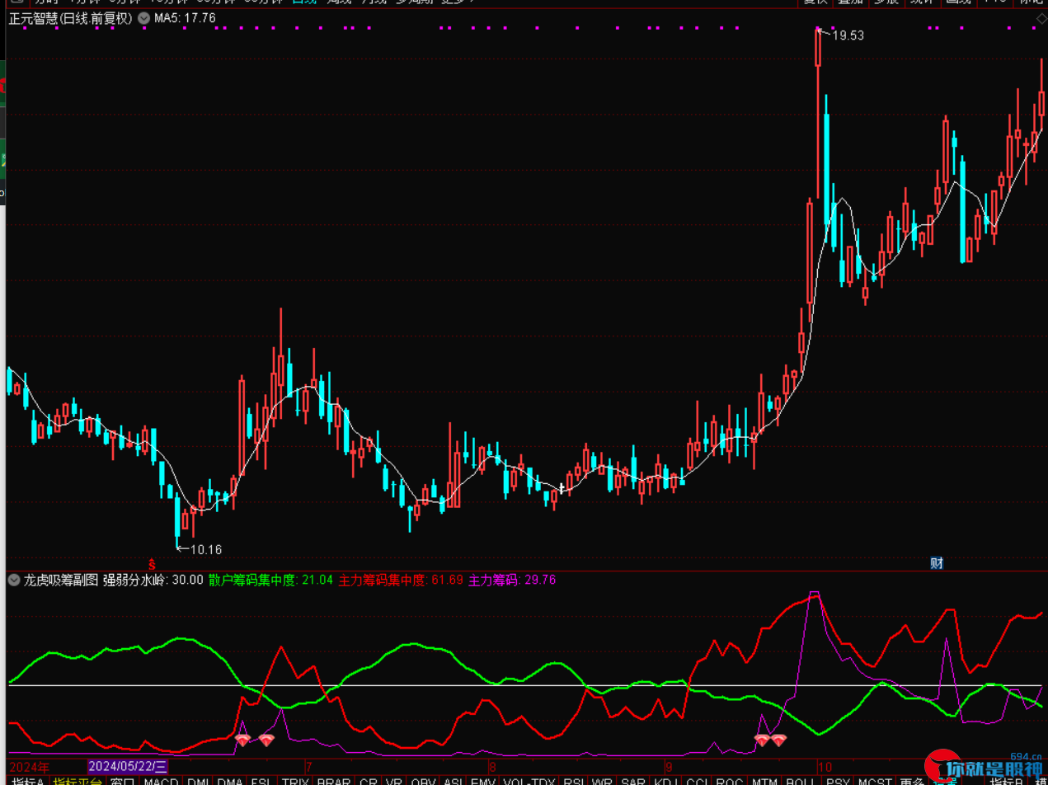The height and width of the screenshot is (785, 1048).
Task: Click the 19.53 high price label
Action: (847, 35)
